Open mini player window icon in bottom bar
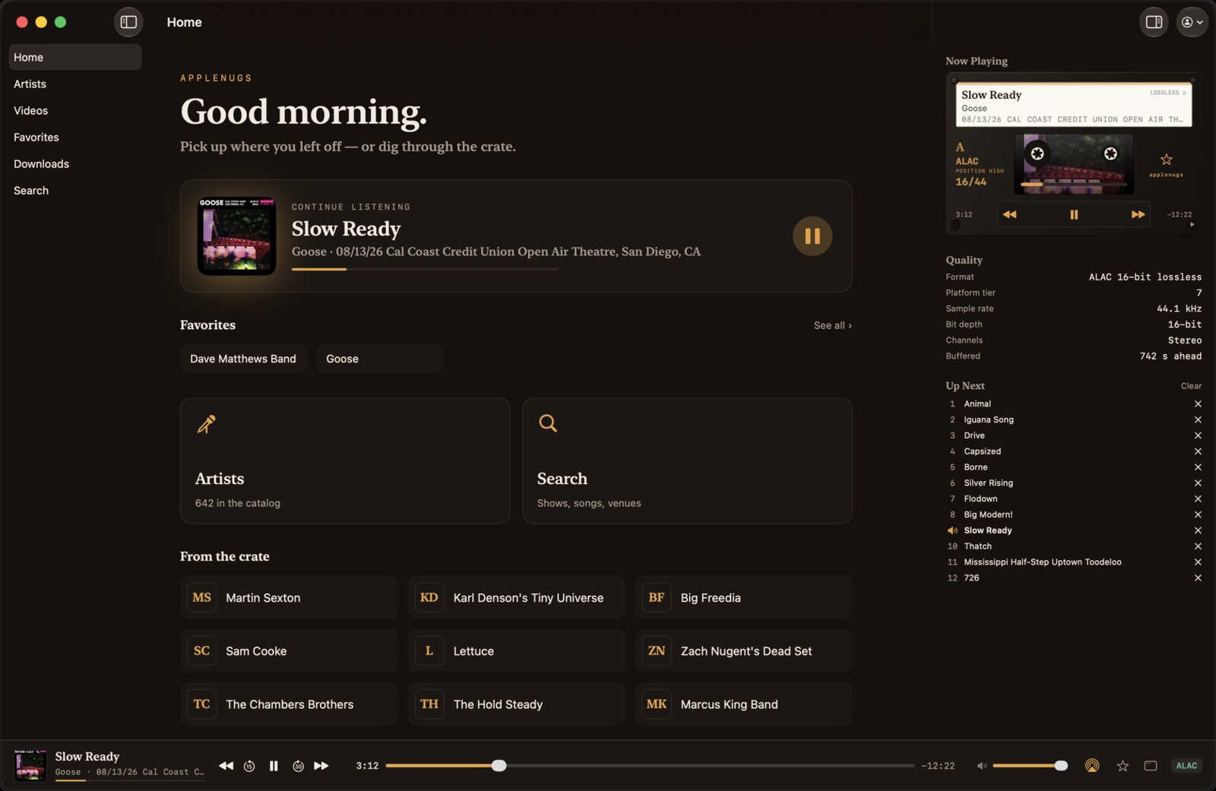 point(1151,766)
